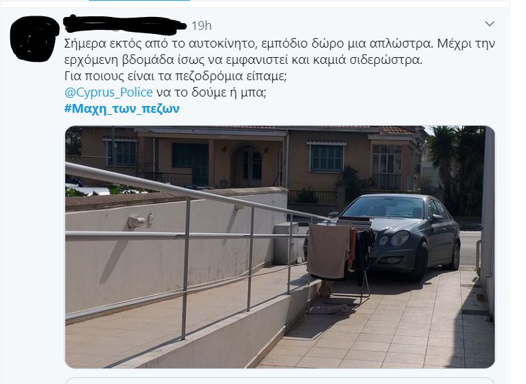Screen dimensions: 526x384
Task: Click the line beginning 'ερχόμενη βδομάδα'
Action: point(243,60)
